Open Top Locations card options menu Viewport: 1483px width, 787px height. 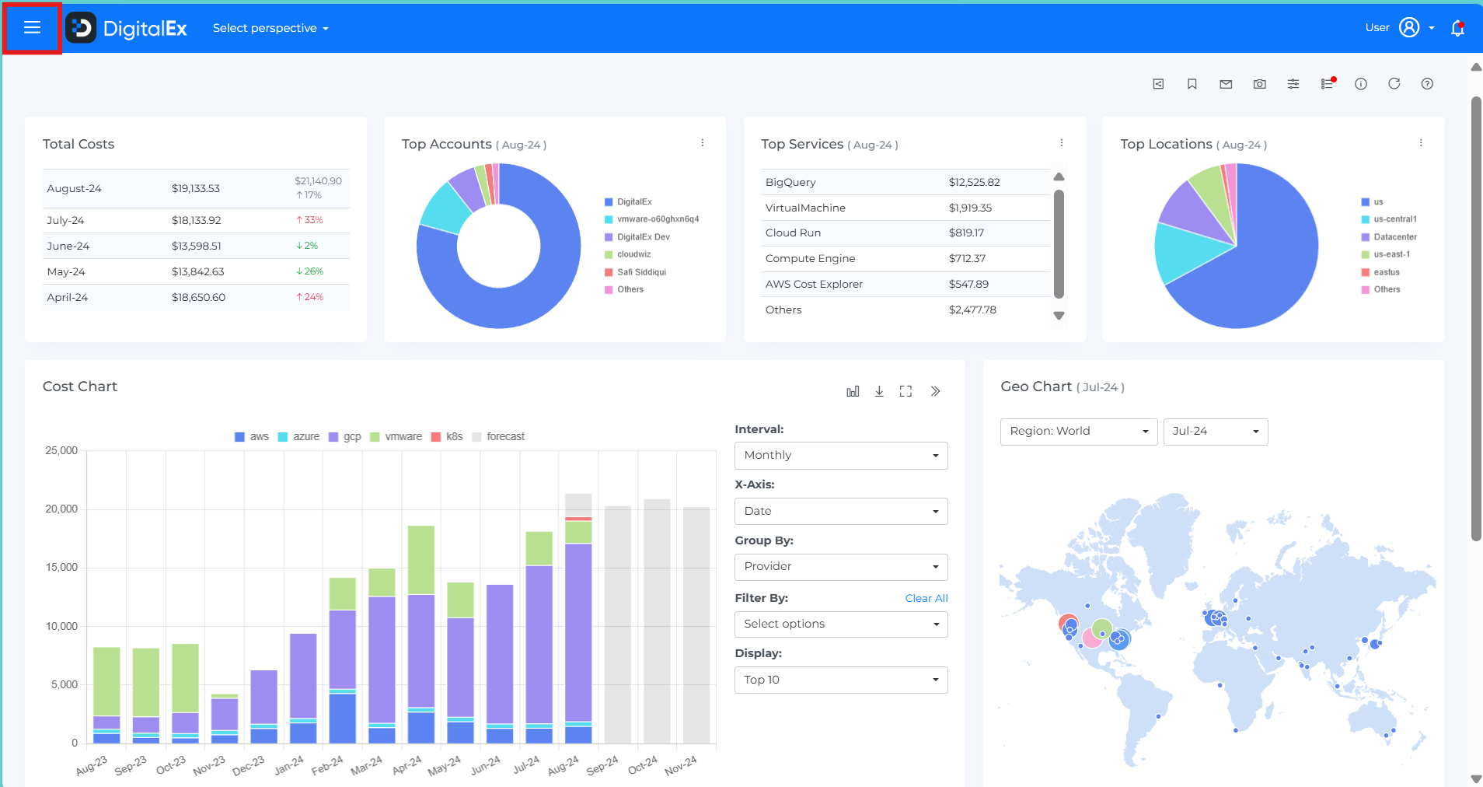tap(1421, 143)
